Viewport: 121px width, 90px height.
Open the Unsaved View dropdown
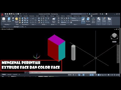(75, 20)
